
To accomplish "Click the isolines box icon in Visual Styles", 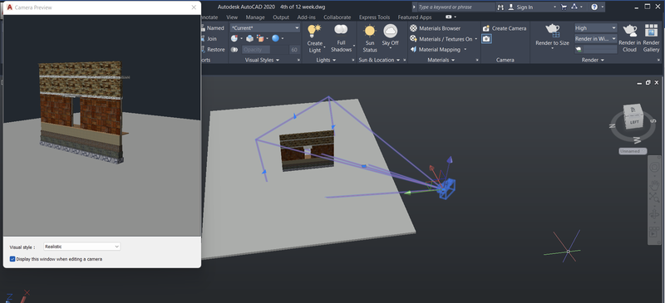I will pyautogui.click(x=249, y=38).
